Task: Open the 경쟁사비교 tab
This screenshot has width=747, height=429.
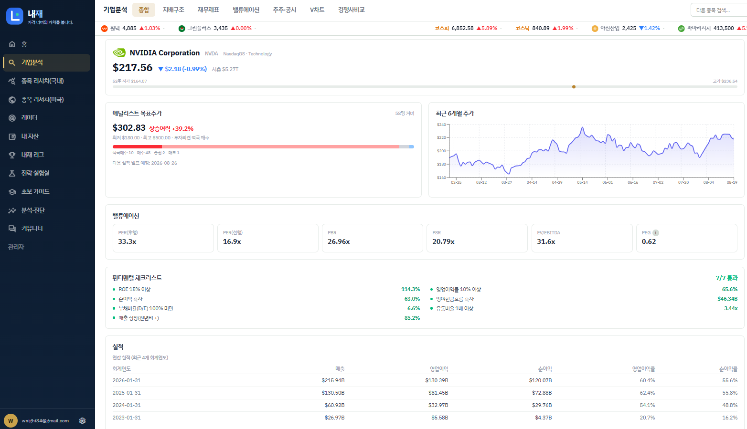Action: tap(351, 10)
